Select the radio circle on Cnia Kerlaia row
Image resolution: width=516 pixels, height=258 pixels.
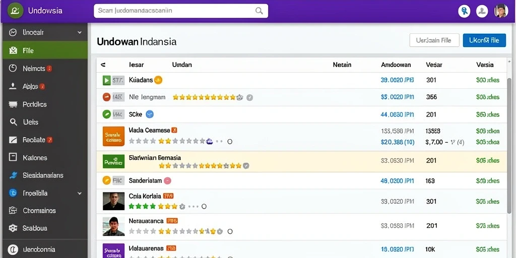(x=204, y=207)
